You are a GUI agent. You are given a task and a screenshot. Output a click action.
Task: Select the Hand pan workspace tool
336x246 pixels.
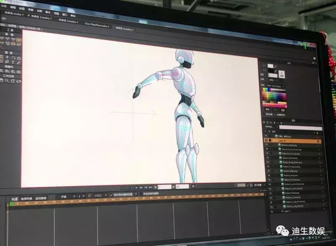coord(2,80)
